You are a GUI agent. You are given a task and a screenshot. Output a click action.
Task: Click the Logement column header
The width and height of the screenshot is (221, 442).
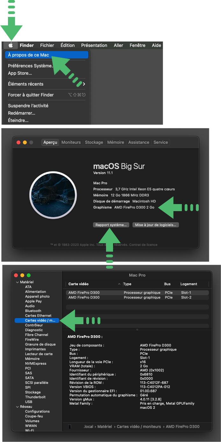194,284
